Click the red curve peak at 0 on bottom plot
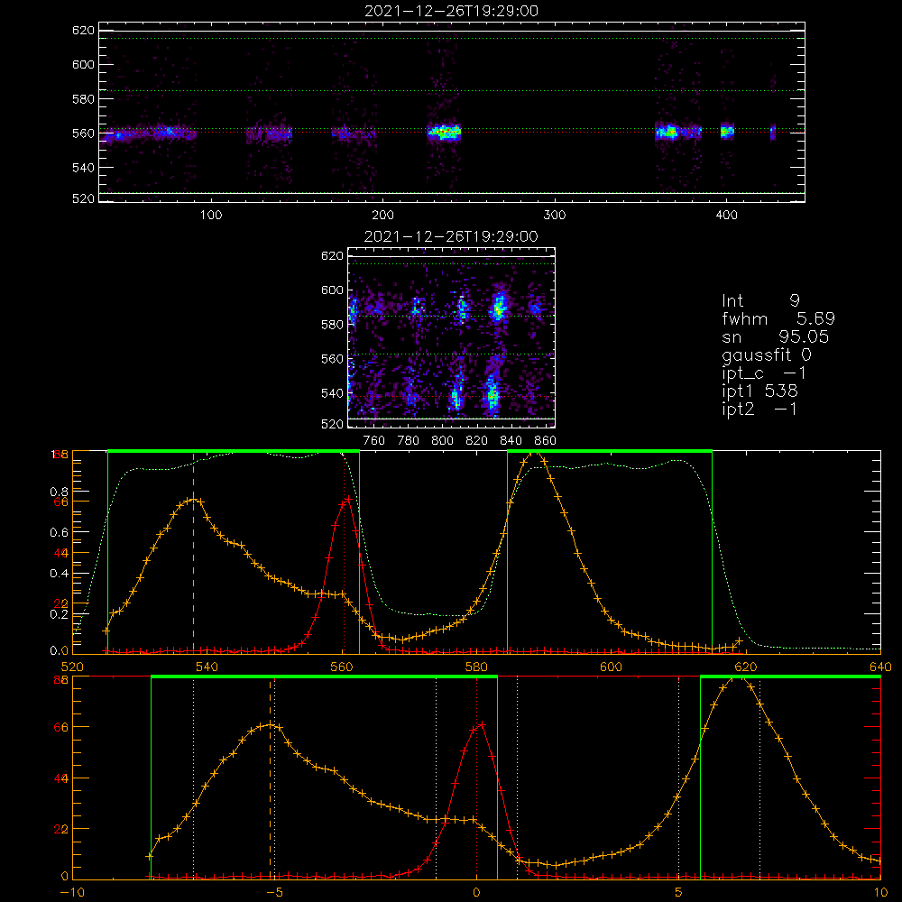 tap(482, 725)
